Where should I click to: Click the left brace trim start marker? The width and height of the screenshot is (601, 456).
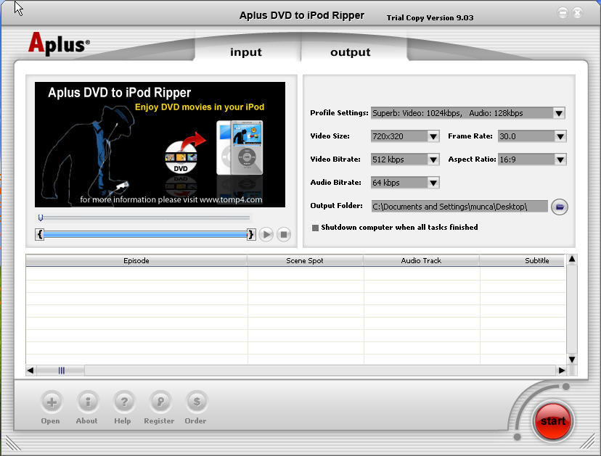(x=40, y=234)
